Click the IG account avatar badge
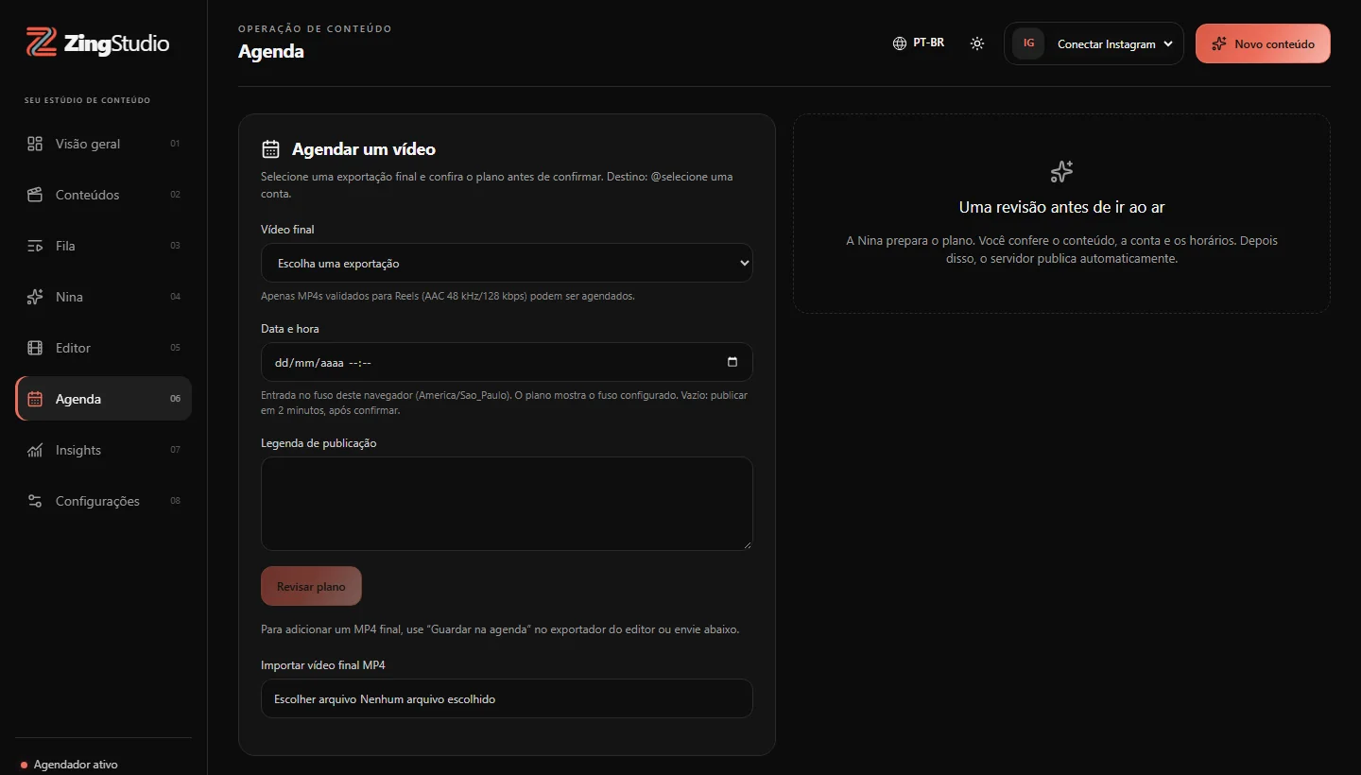 [x=1028, y=43]
